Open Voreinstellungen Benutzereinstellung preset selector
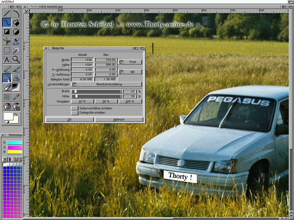 [x=107, y=85]
